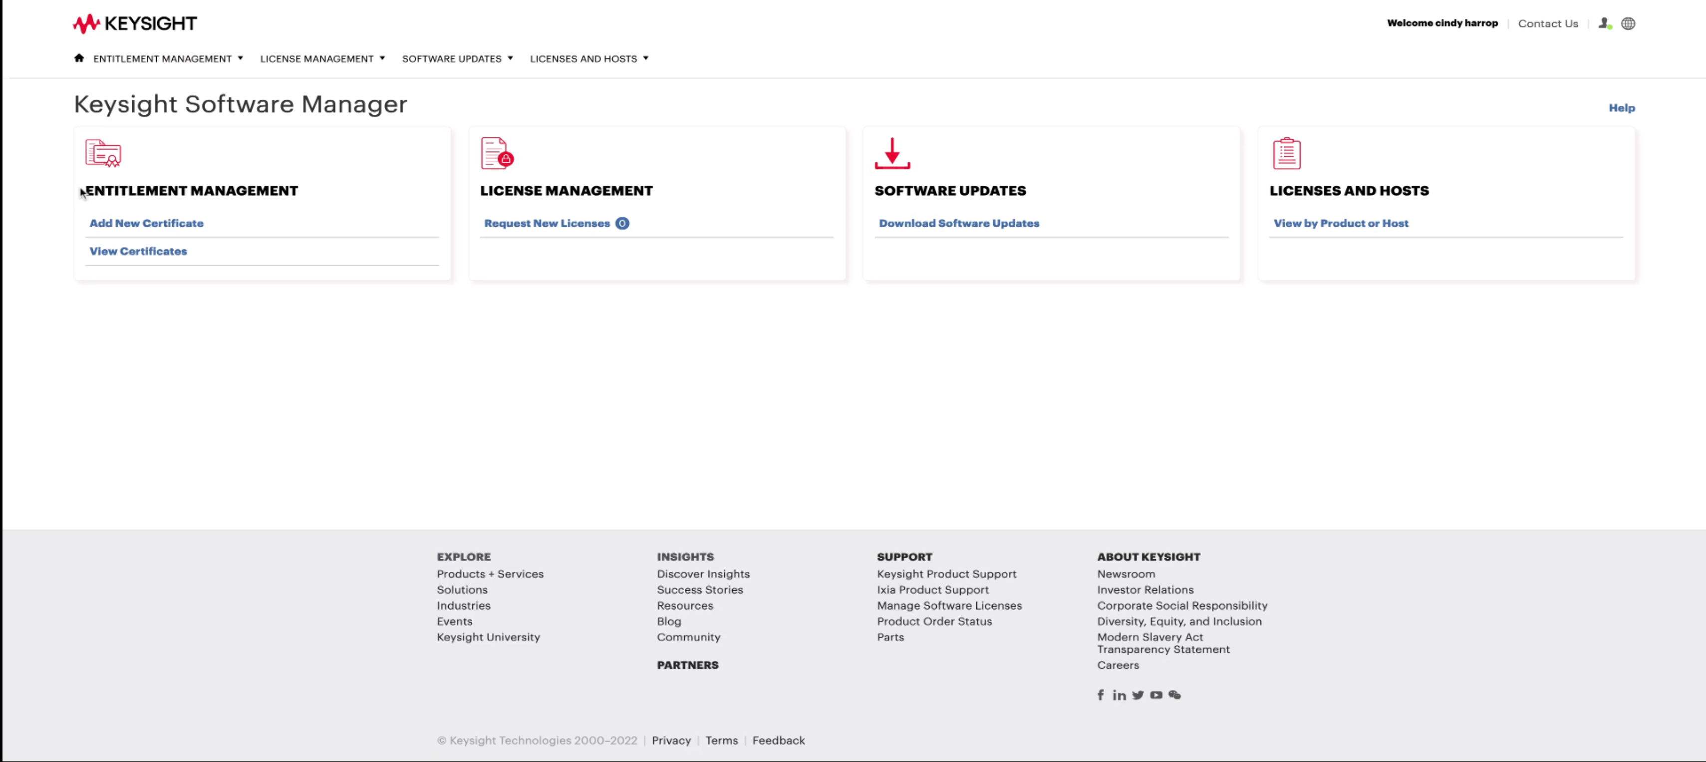Click View by Product or Host link
1706x762 pixels.
pos(1341,223)
